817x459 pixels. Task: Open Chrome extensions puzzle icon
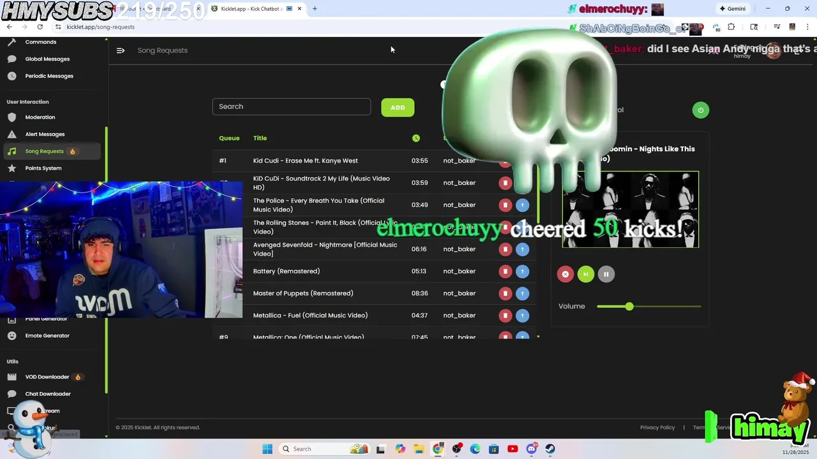[x=731, y=27]
